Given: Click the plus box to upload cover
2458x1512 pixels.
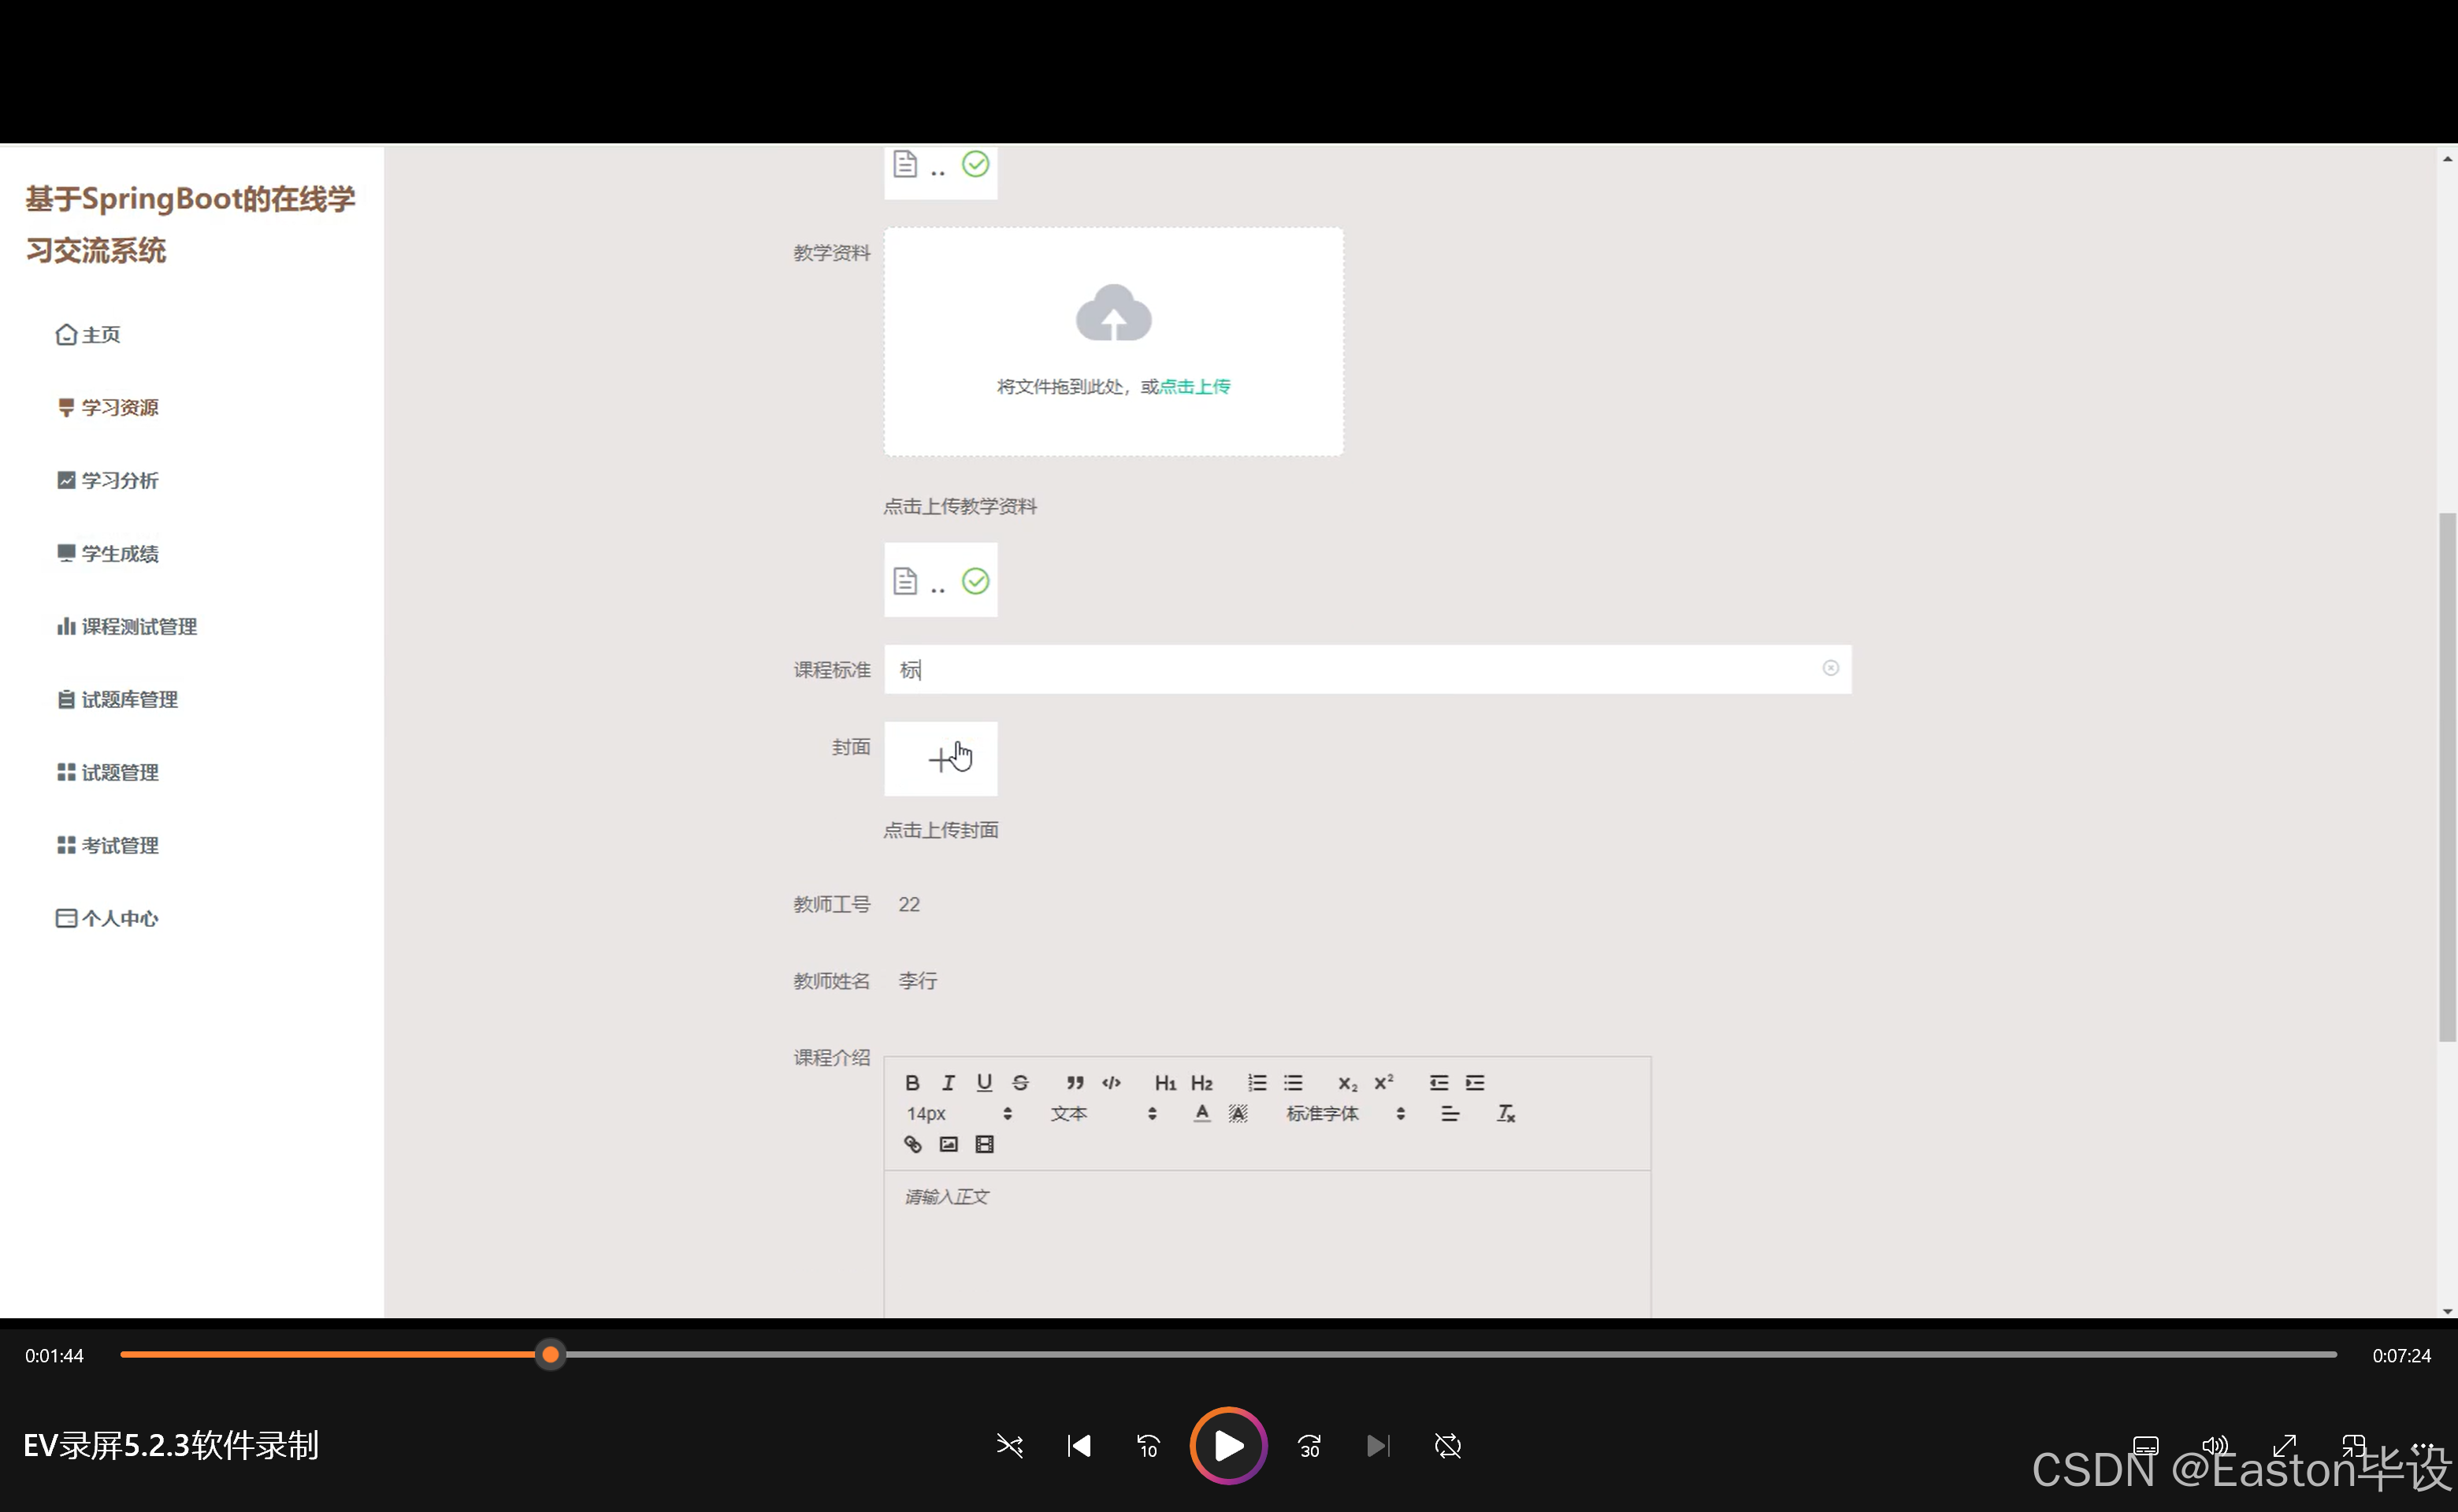Looking at the screenshot, I should [941, 759].
